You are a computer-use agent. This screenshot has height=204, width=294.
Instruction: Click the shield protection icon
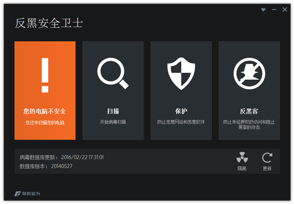click(x=181, y=73)
